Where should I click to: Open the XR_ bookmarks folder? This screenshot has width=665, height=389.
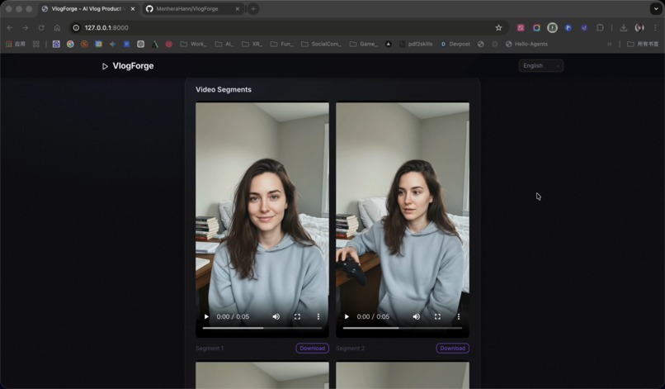(252, 44)
